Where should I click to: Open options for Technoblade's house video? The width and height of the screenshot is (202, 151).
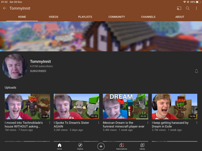50,123
